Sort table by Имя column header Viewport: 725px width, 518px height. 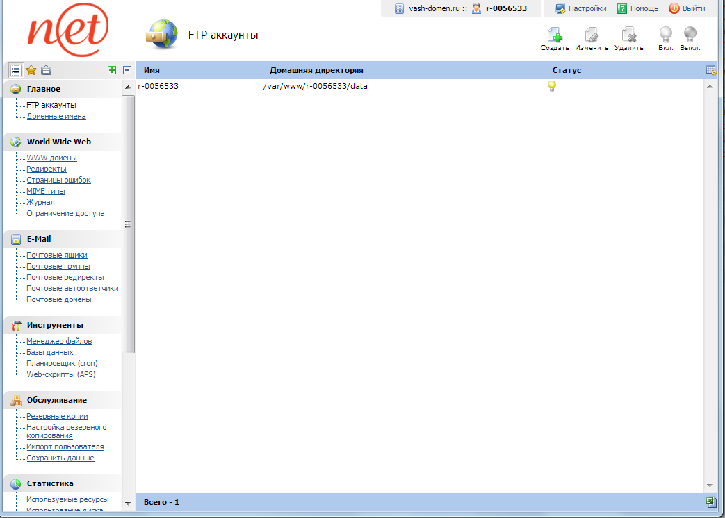pos(152,71)
